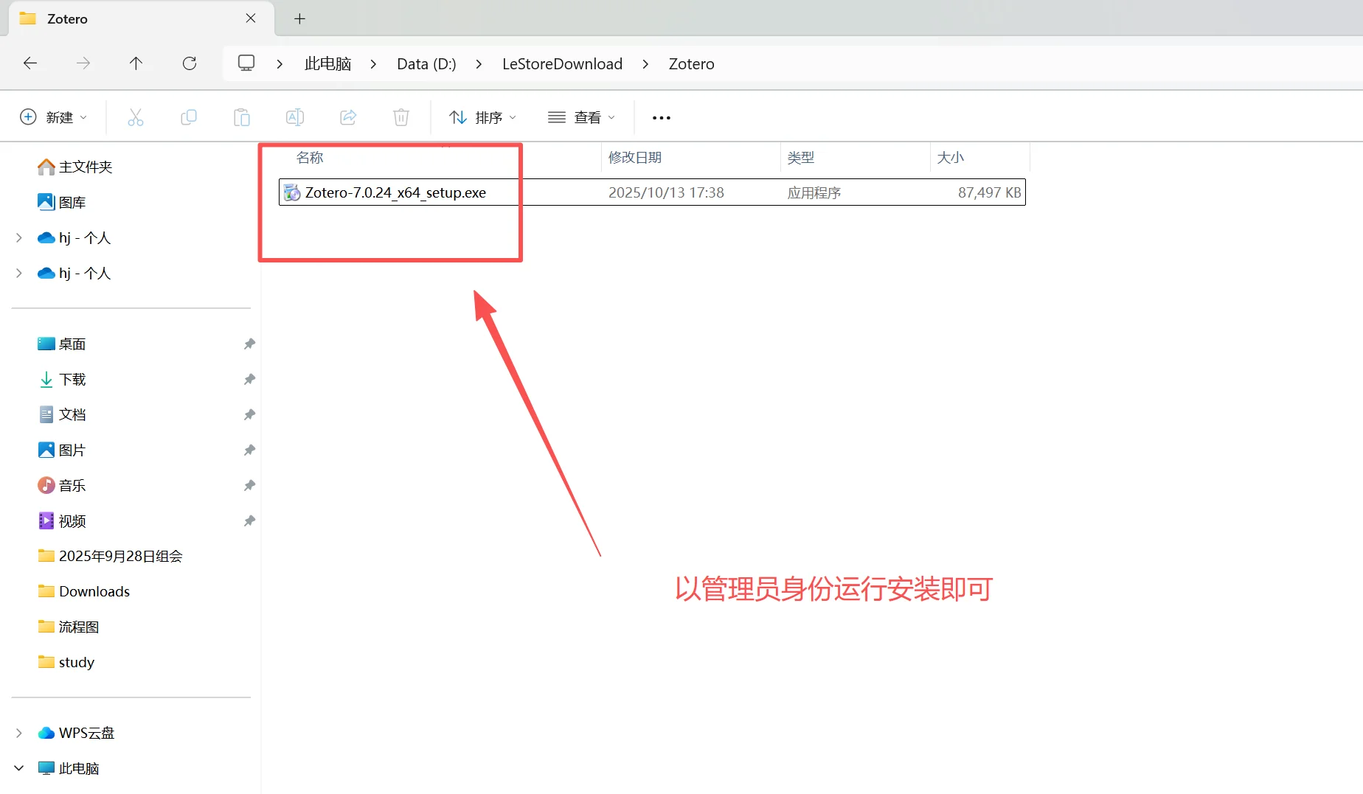Screen dimensions: 1363x794
Task: Select Zotero-7.0.24_x64_setup.exe file
Action: click(x=652, y=192)
